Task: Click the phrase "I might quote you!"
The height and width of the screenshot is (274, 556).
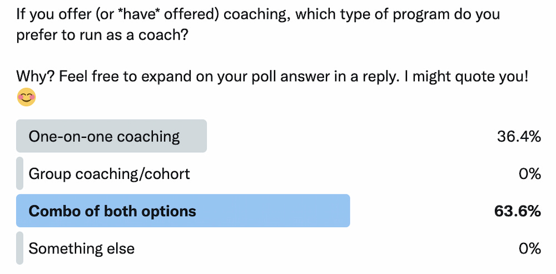Action: click(x=461, y=77)
